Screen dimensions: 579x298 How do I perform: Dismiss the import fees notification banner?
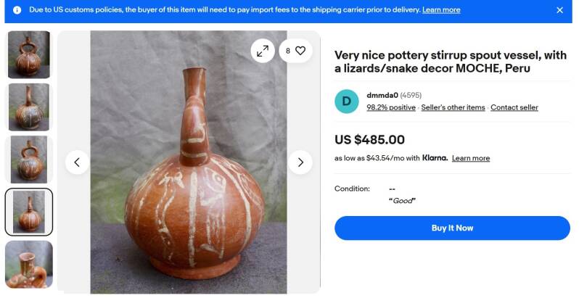tap(559, 10)
